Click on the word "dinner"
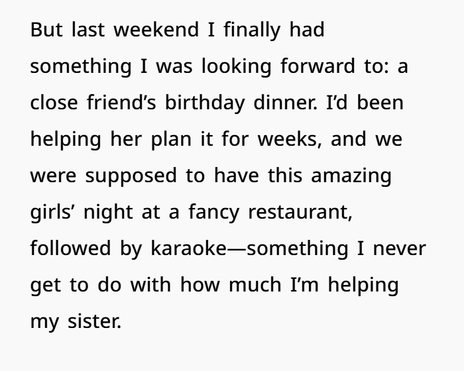Viewport: 464px width, 371px height. [284, 103]
